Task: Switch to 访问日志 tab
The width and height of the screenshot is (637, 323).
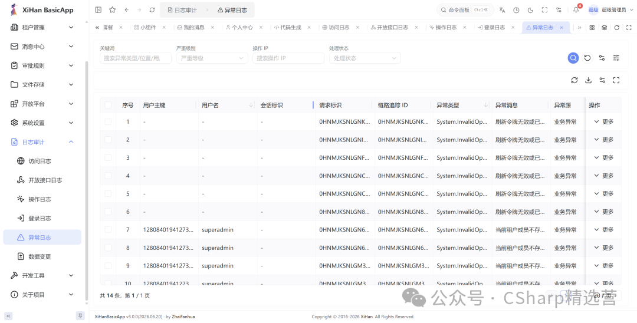Action: click(x=336, y=28)
